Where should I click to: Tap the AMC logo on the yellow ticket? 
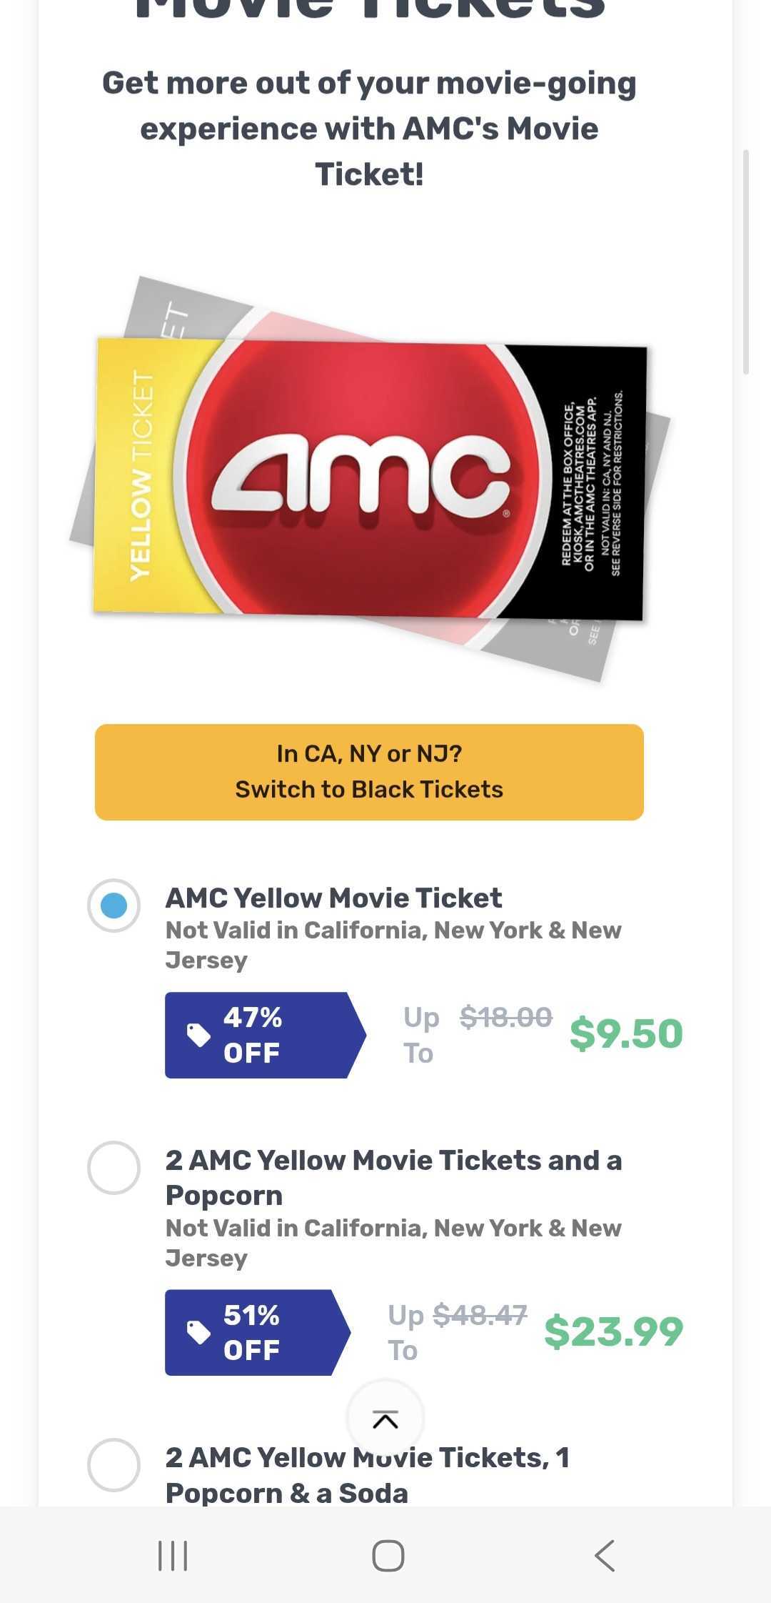(x=361, y=477)
